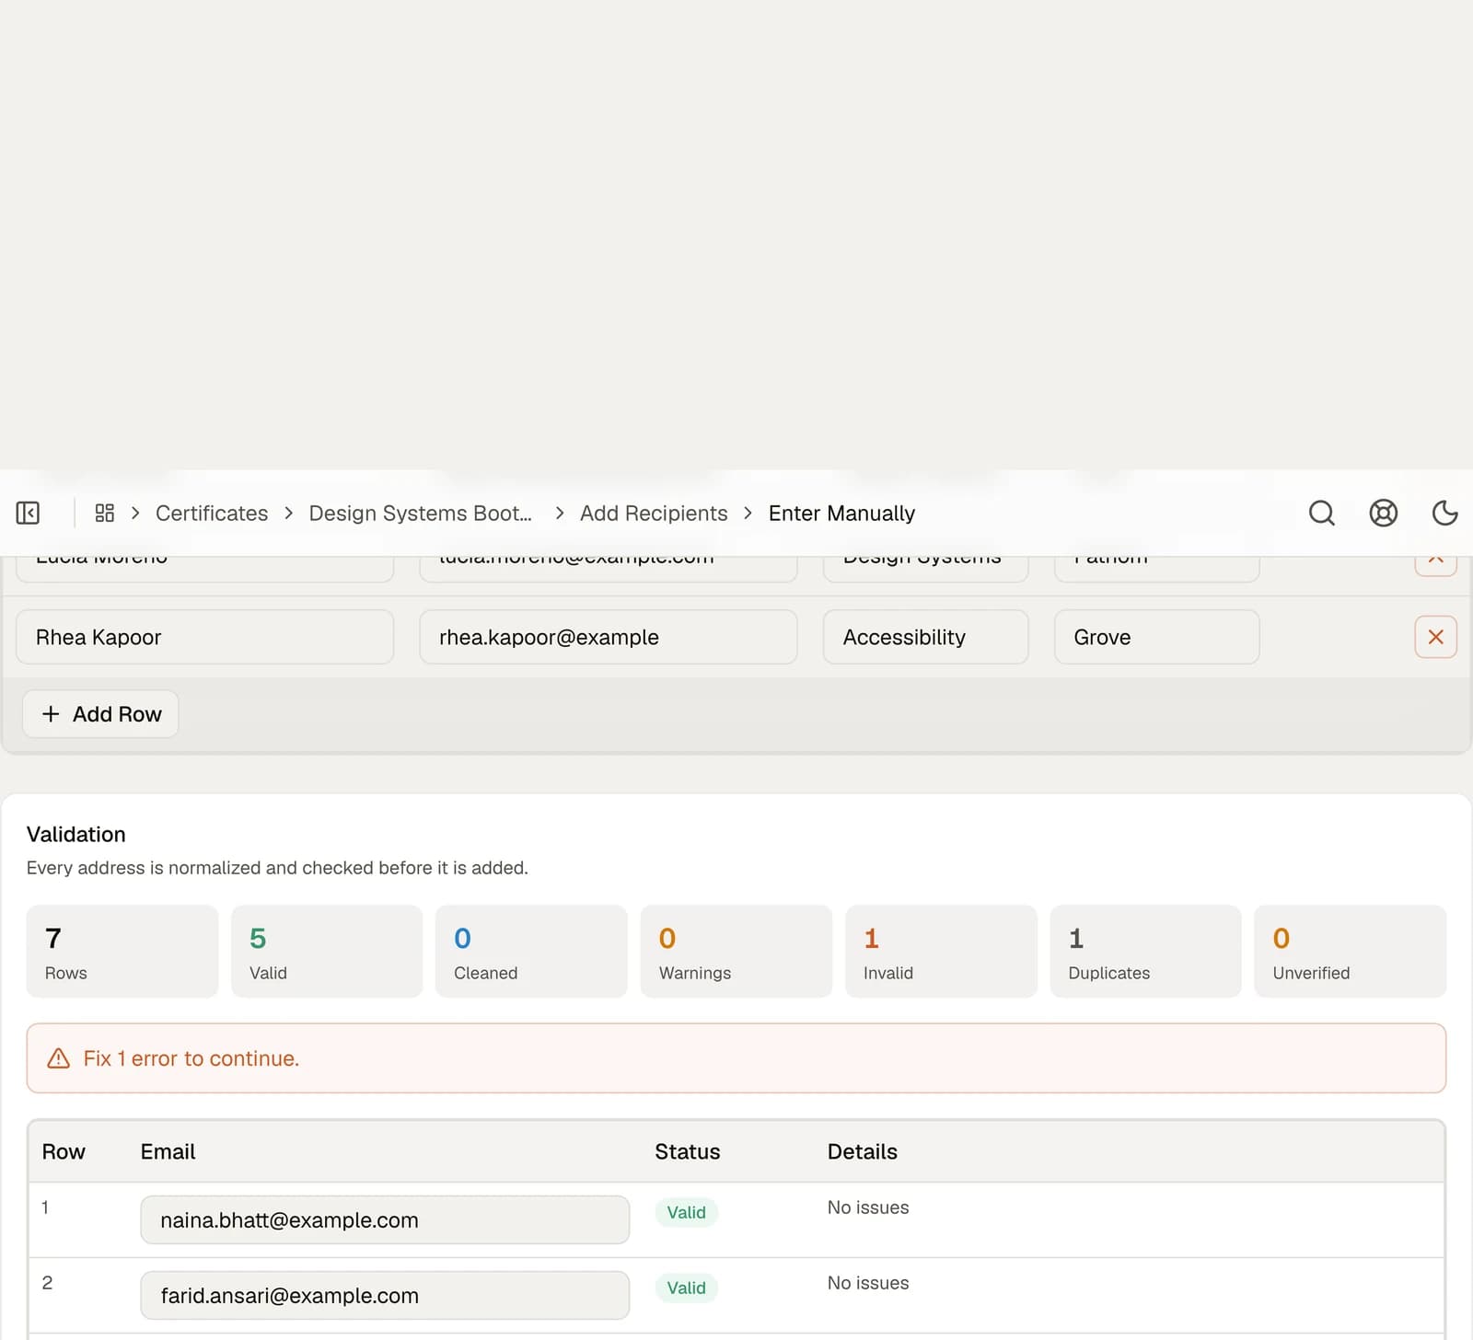Select the 1 Duplicates stat card
The height and width of the screenshot is (1340, 1473).
1145,952
